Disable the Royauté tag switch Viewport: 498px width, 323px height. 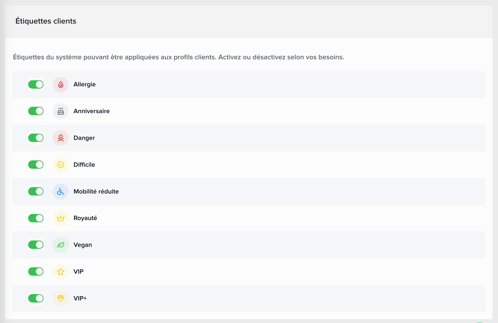point(36,218)
